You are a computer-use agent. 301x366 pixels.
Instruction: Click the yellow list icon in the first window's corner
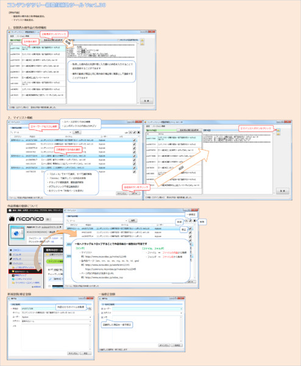(142, 40)
